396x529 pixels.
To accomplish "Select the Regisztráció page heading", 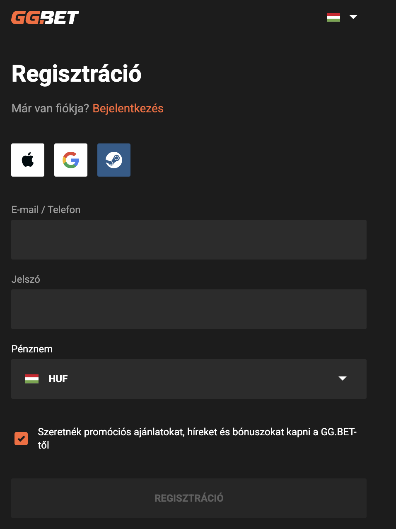I will click(76, 74).
